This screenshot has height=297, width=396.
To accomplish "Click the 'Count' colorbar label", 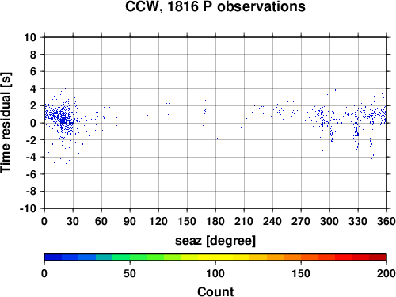I will [215, 291].
